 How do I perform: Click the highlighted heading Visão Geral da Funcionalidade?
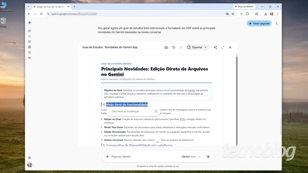127,104
